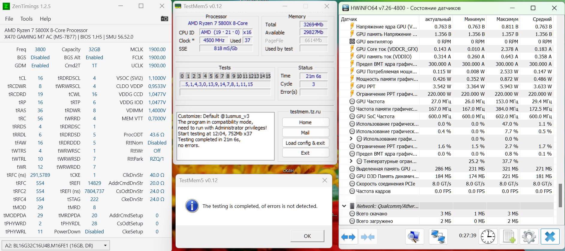Click clock icon beside GPU SoC Частота
The width and height of the screenshot is (565, 251).
352,116
